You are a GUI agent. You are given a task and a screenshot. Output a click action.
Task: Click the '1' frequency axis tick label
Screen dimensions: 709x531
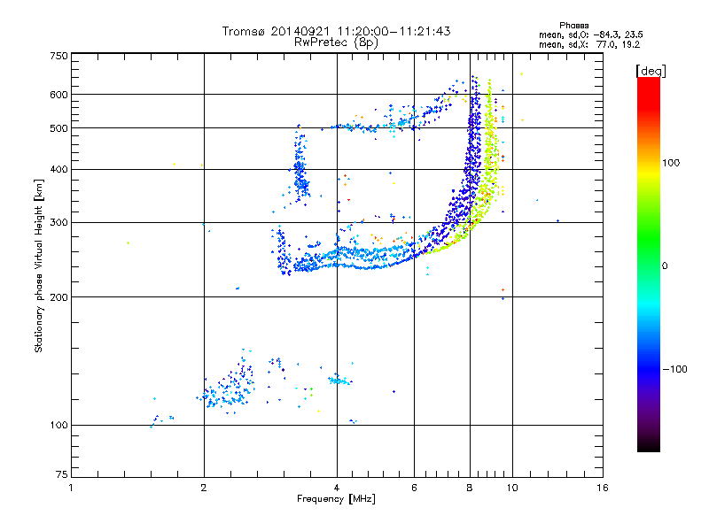pyautogui.click(x=71, y=488)
